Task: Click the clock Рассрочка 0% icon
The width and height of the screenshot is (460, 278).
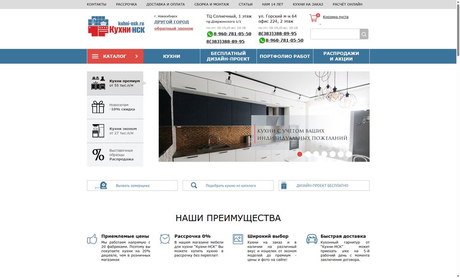Action: pos(165,239)
